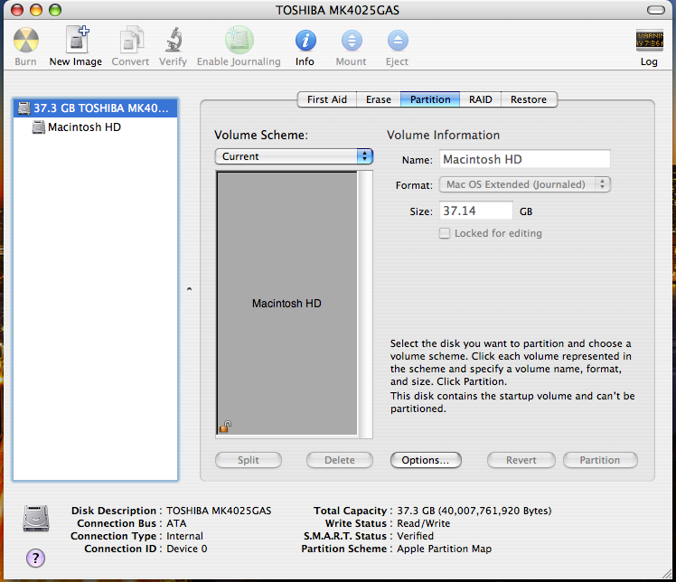Image resolution: width=676 pixels, height=582 pixels.
Task: Switch to the RAID tab
Action: pos(480,99)
